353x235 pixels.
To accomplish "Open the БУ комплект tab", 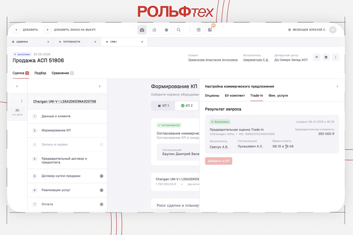I will pos(235,96).
